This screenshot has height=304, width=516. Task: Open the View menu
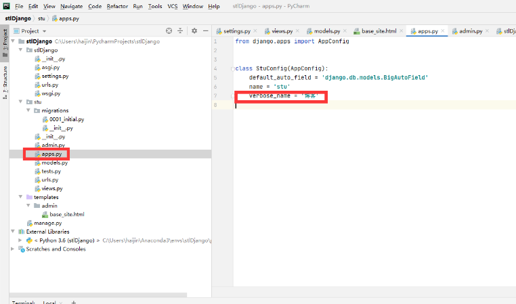coord(49,6)
